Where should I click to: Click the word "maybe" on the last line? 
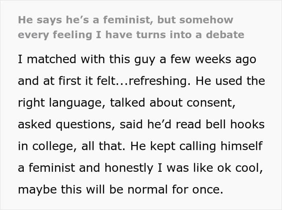point(36,190)
